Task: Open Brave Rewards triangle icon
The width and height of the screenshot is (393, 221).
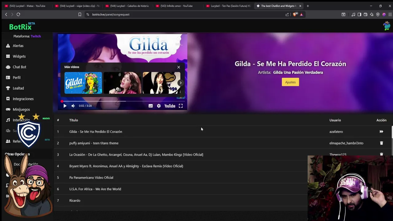Action: (x=301, y=14)
